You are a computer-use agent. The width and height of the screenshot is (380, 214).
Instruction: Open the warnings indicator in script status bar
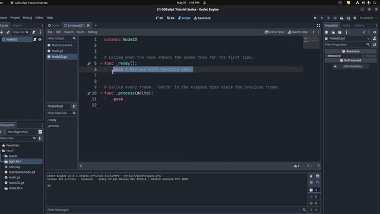[x=297, y=166]
